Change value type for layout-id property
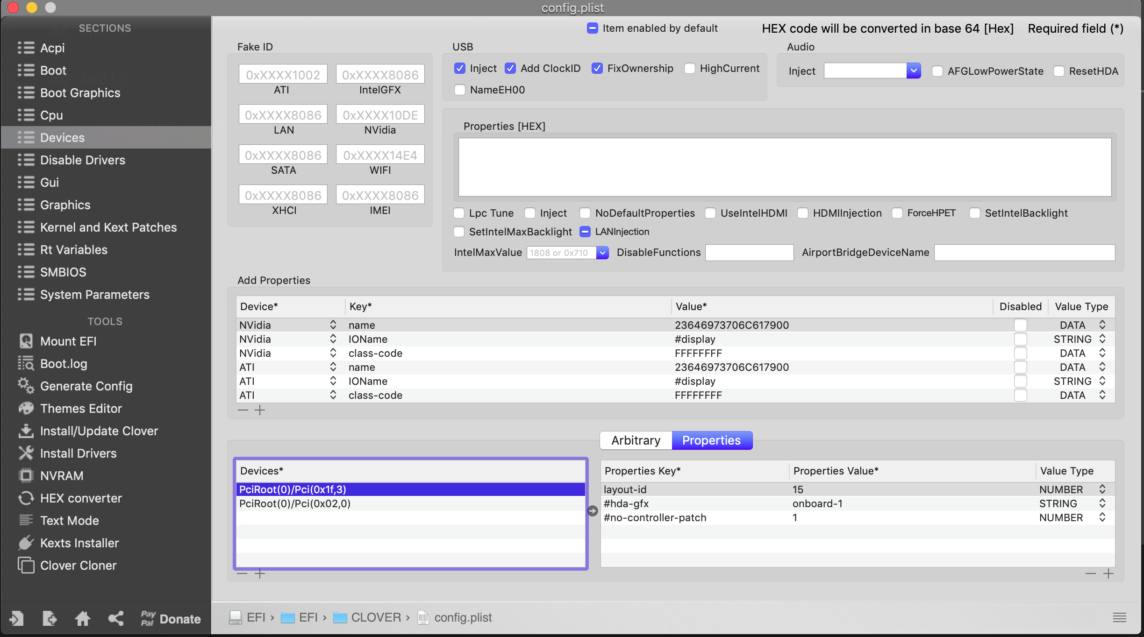 [1102, 489]
